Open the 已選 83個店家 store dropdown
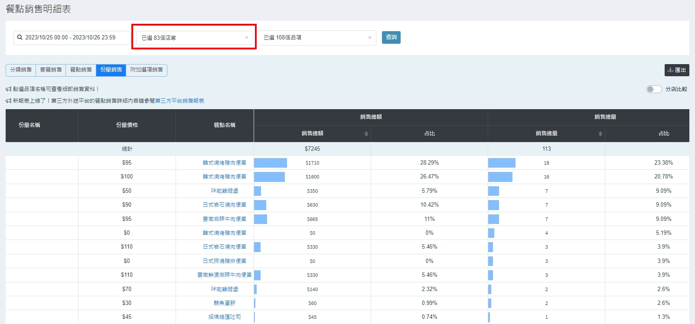695x324 pixels. click(194, 38)
